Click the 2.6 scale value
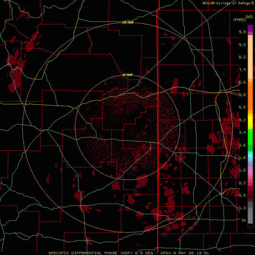Screen dimensions: 255x255 [x=242, y=145]
